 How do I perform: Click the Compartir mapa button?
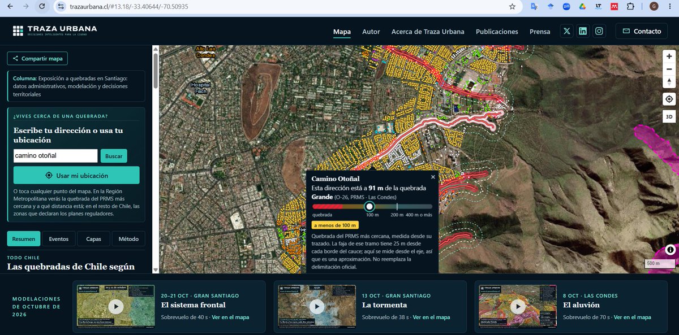37,58
